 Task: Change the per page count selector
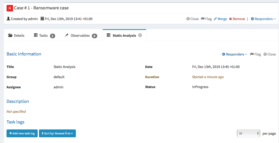(x=248, y=133)
